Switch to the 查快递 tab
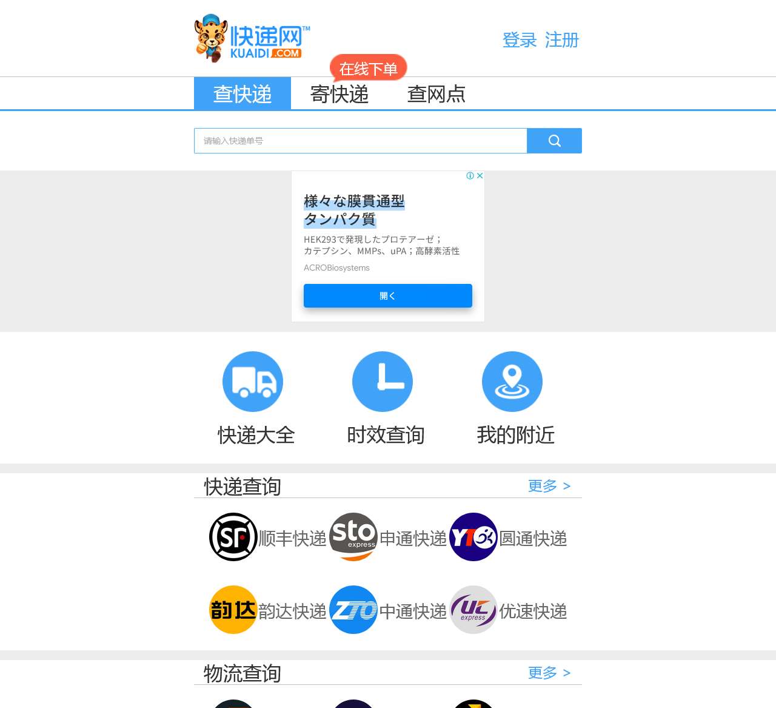This screenshot has height=708, width=776. 242,93
